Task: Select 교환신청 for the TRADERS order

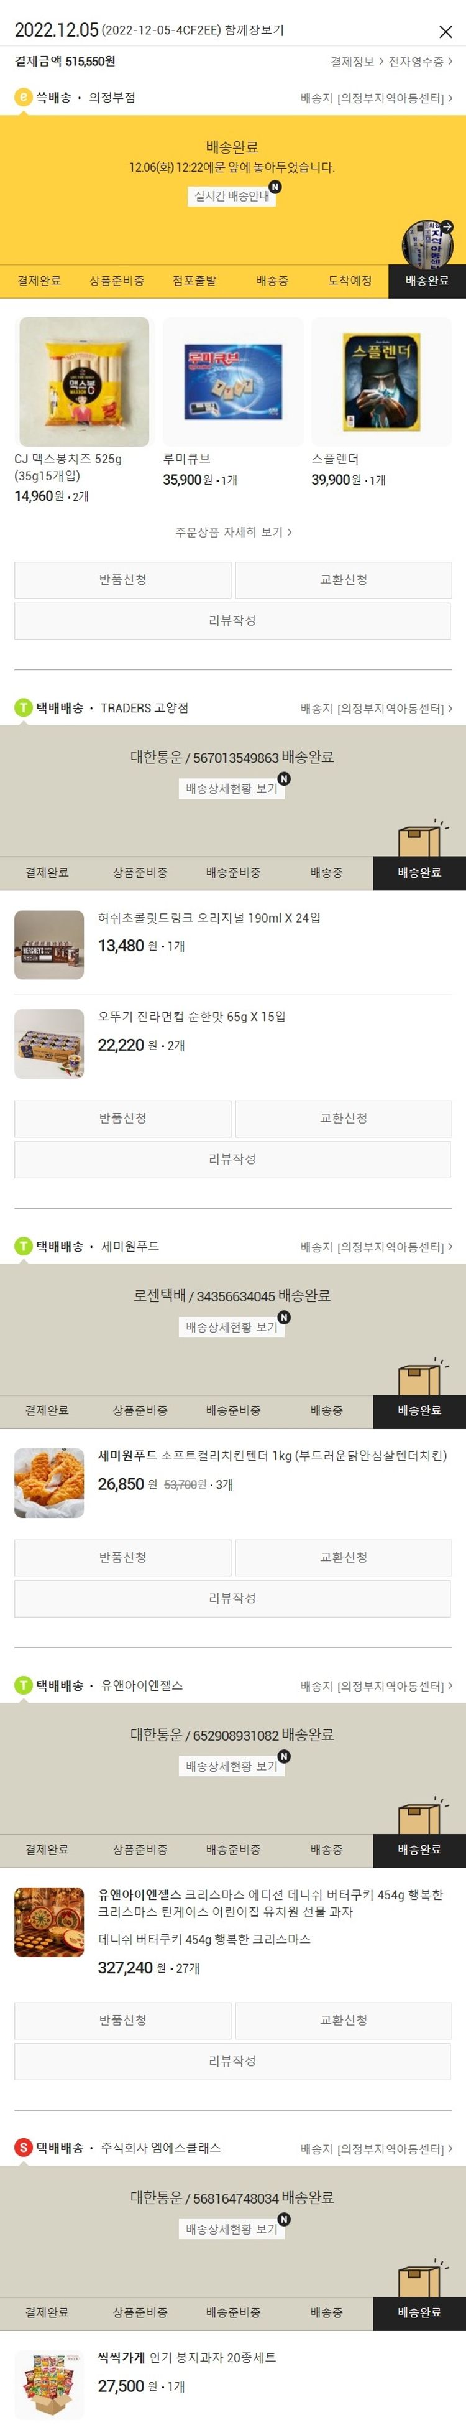Action: point(344,1119)
